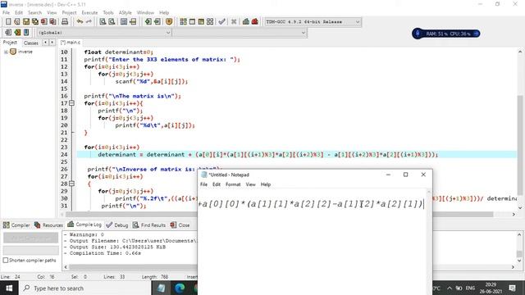The width and height of the screenshot is (525, 295).
Task: Show hidden system tray icons chevron
Action: pyautogui.click(x=450, y=288)
